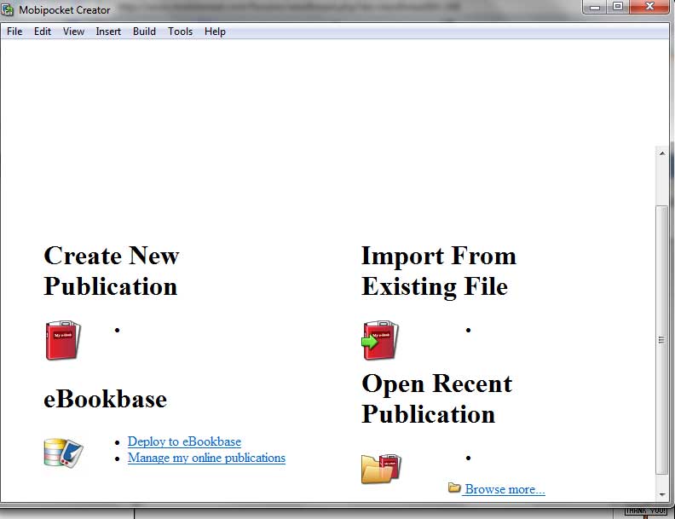Click the Open Recent Publication folder icon

point(382,468)
